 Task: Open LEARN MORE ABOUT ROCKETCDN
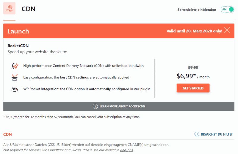tap(122, 106)
